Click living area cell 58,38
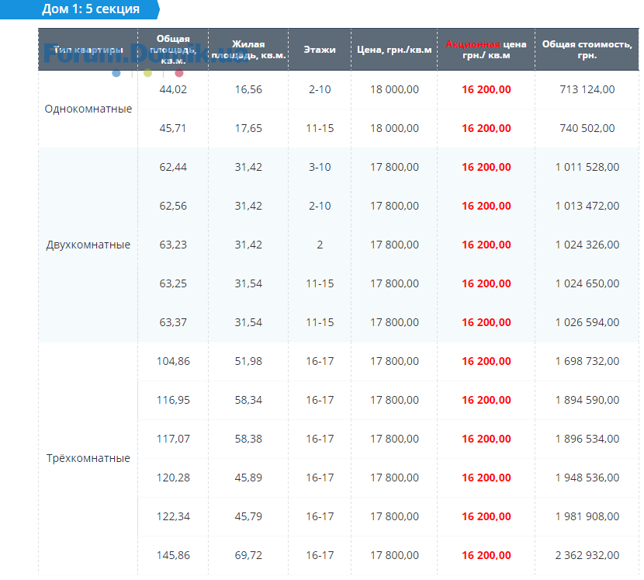 point(248,439)
